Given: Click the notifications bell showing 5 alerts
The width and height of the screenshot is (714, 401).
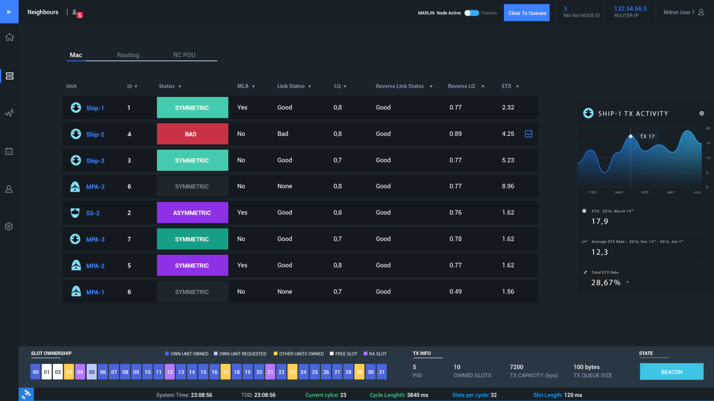Looking at the screenshot, I should (74, 13).
